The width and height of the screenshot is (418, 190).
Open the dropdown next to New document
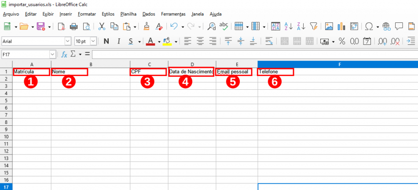[x=16, y=27]
